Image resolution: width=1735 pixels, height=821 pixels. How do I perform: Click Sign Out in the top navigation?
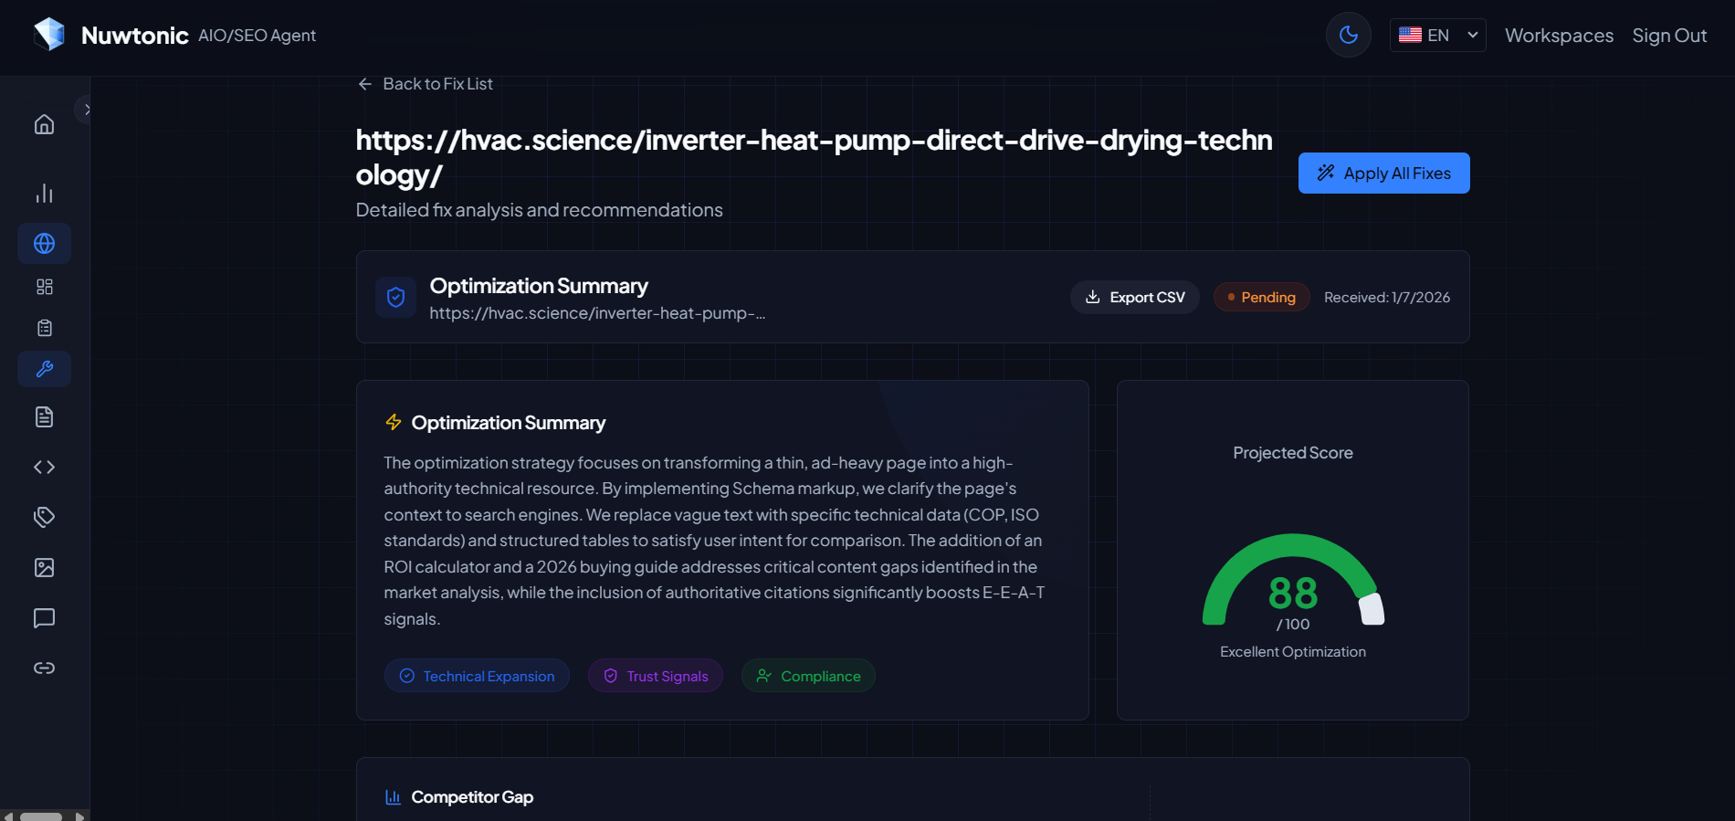tap(1669, 36)
